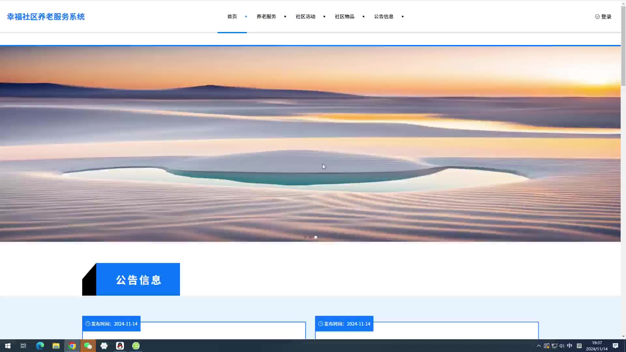Click the 登录 login link

click(603, 17)
